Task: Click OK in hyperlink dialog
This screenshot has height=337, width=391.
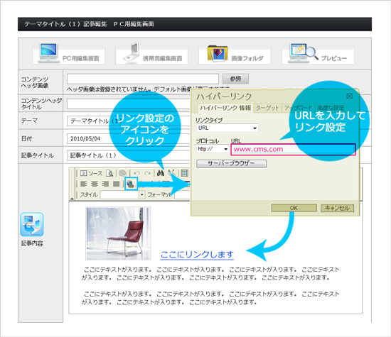Action: tap(294, 208)
